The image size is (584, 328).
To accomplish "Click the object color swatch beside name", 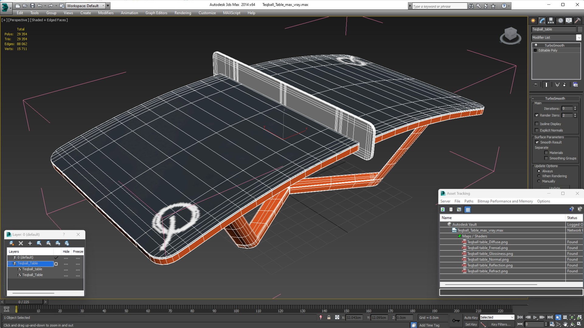I will pos(580,29).
